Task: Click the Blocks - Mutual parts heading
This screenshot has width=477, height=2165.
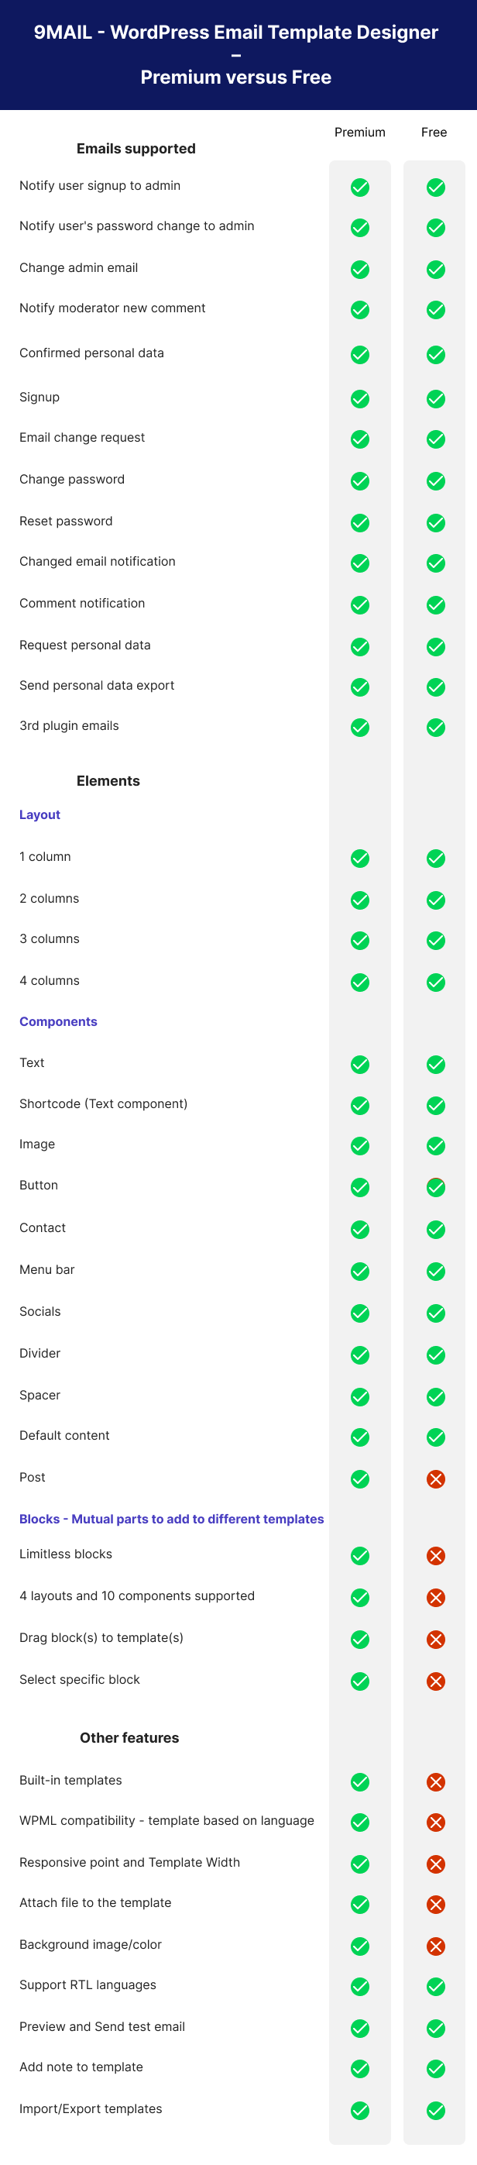Action: (x=171, y=1519)
